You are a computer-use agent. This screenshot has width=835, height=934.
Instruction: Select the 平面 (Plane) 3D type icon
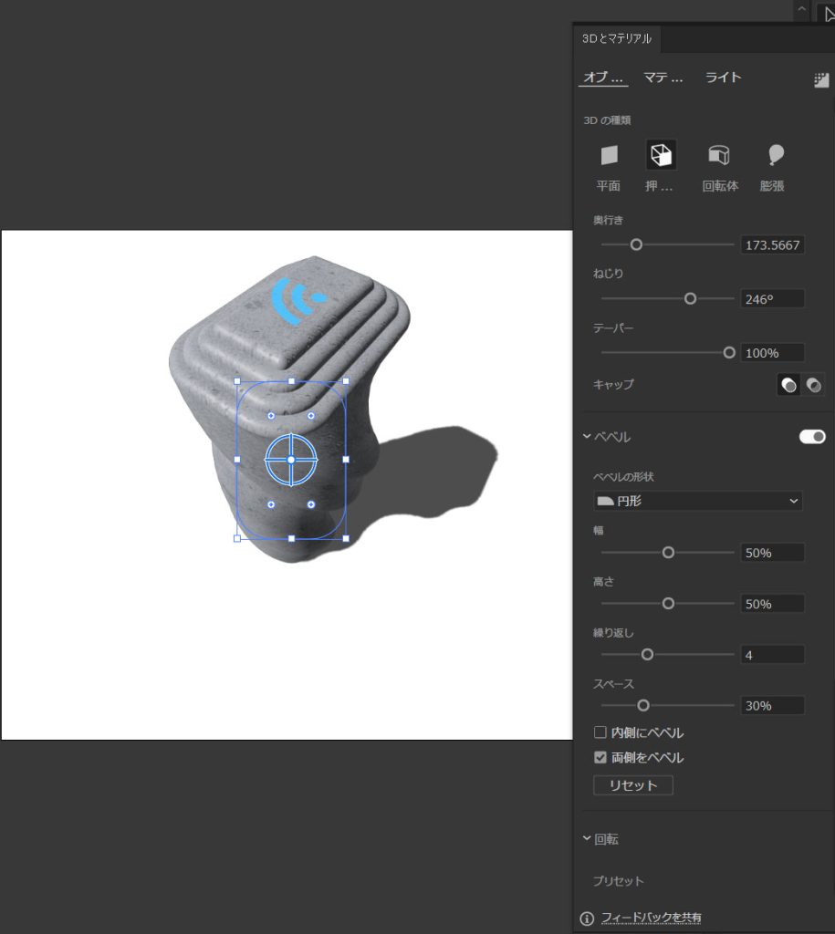click(x=609, y=156)
